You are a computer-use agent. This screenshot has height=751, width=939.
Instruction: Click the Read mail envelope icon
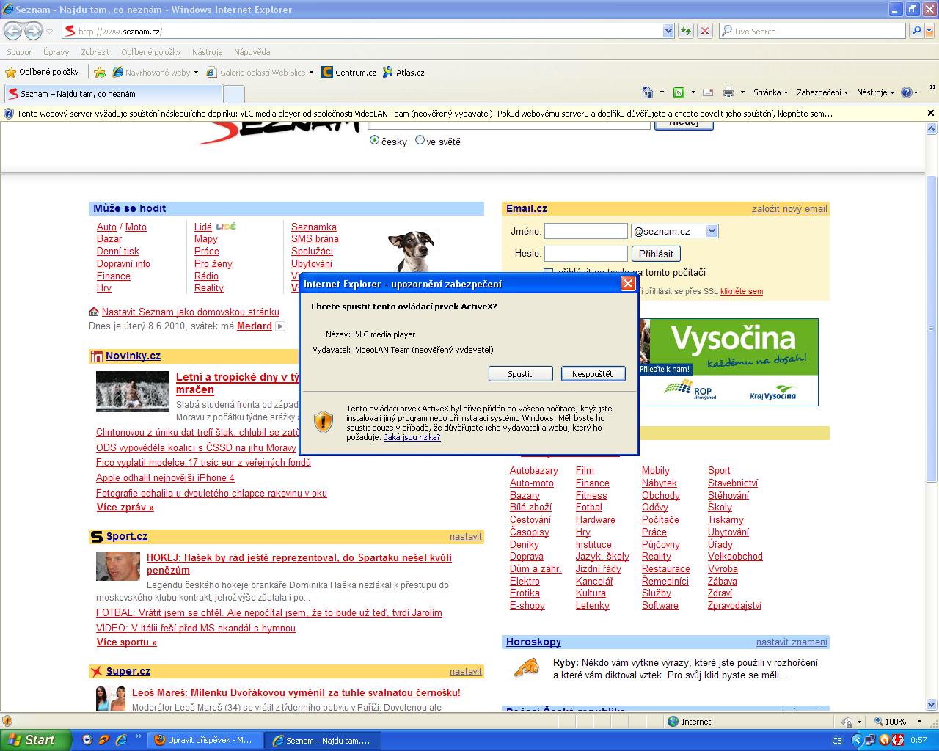pyautogui.click(x=708, y=92)
